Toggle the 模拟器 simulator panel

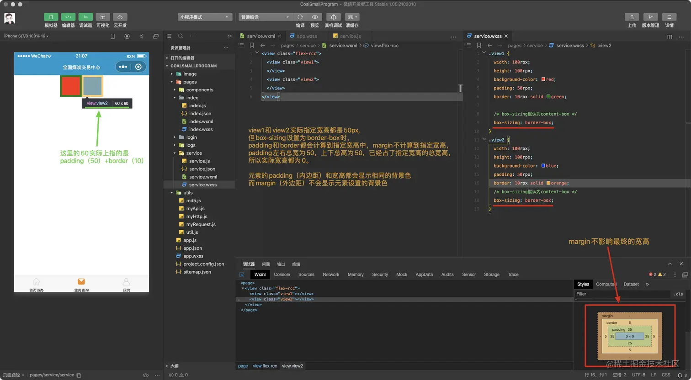pyautogui.click(x=51, y=17)
